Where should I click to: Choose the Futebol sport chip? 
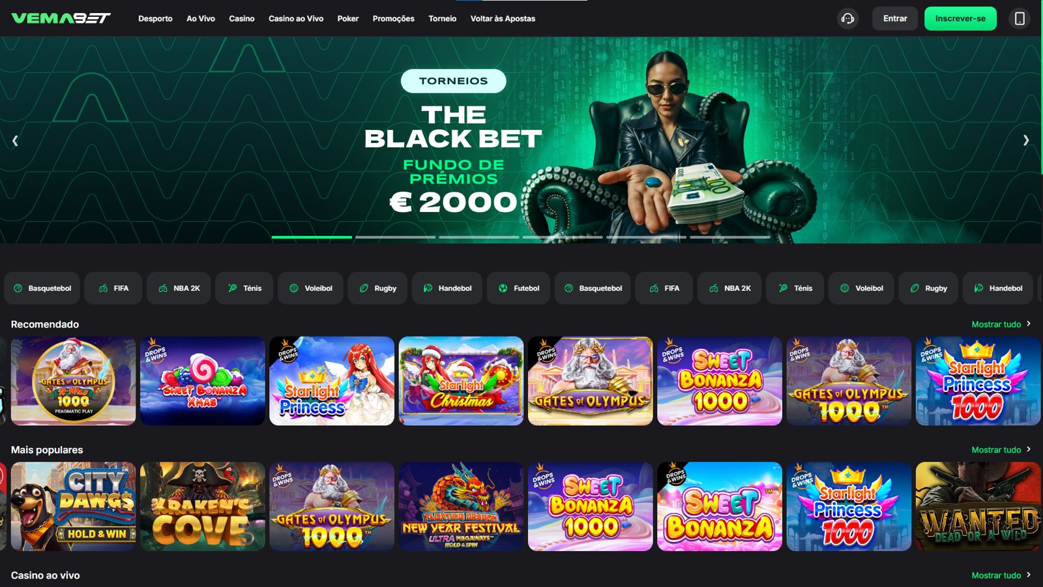518,288
